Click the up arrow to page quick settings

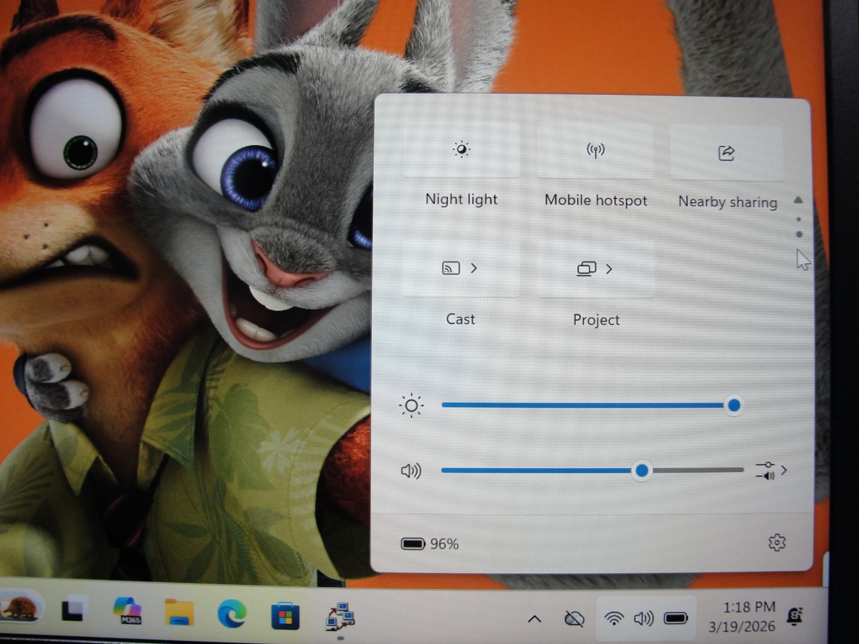coord(798,200)
